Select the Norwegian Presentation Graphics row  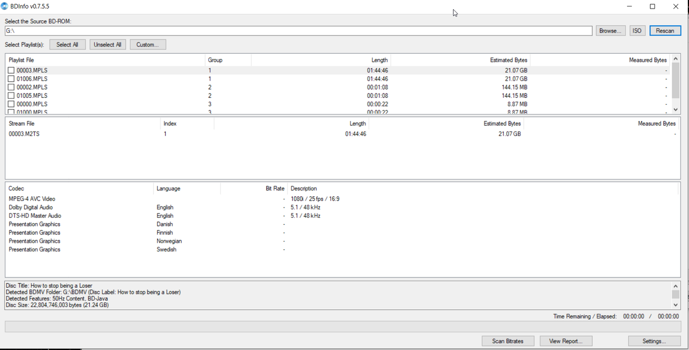click(342, 241)
